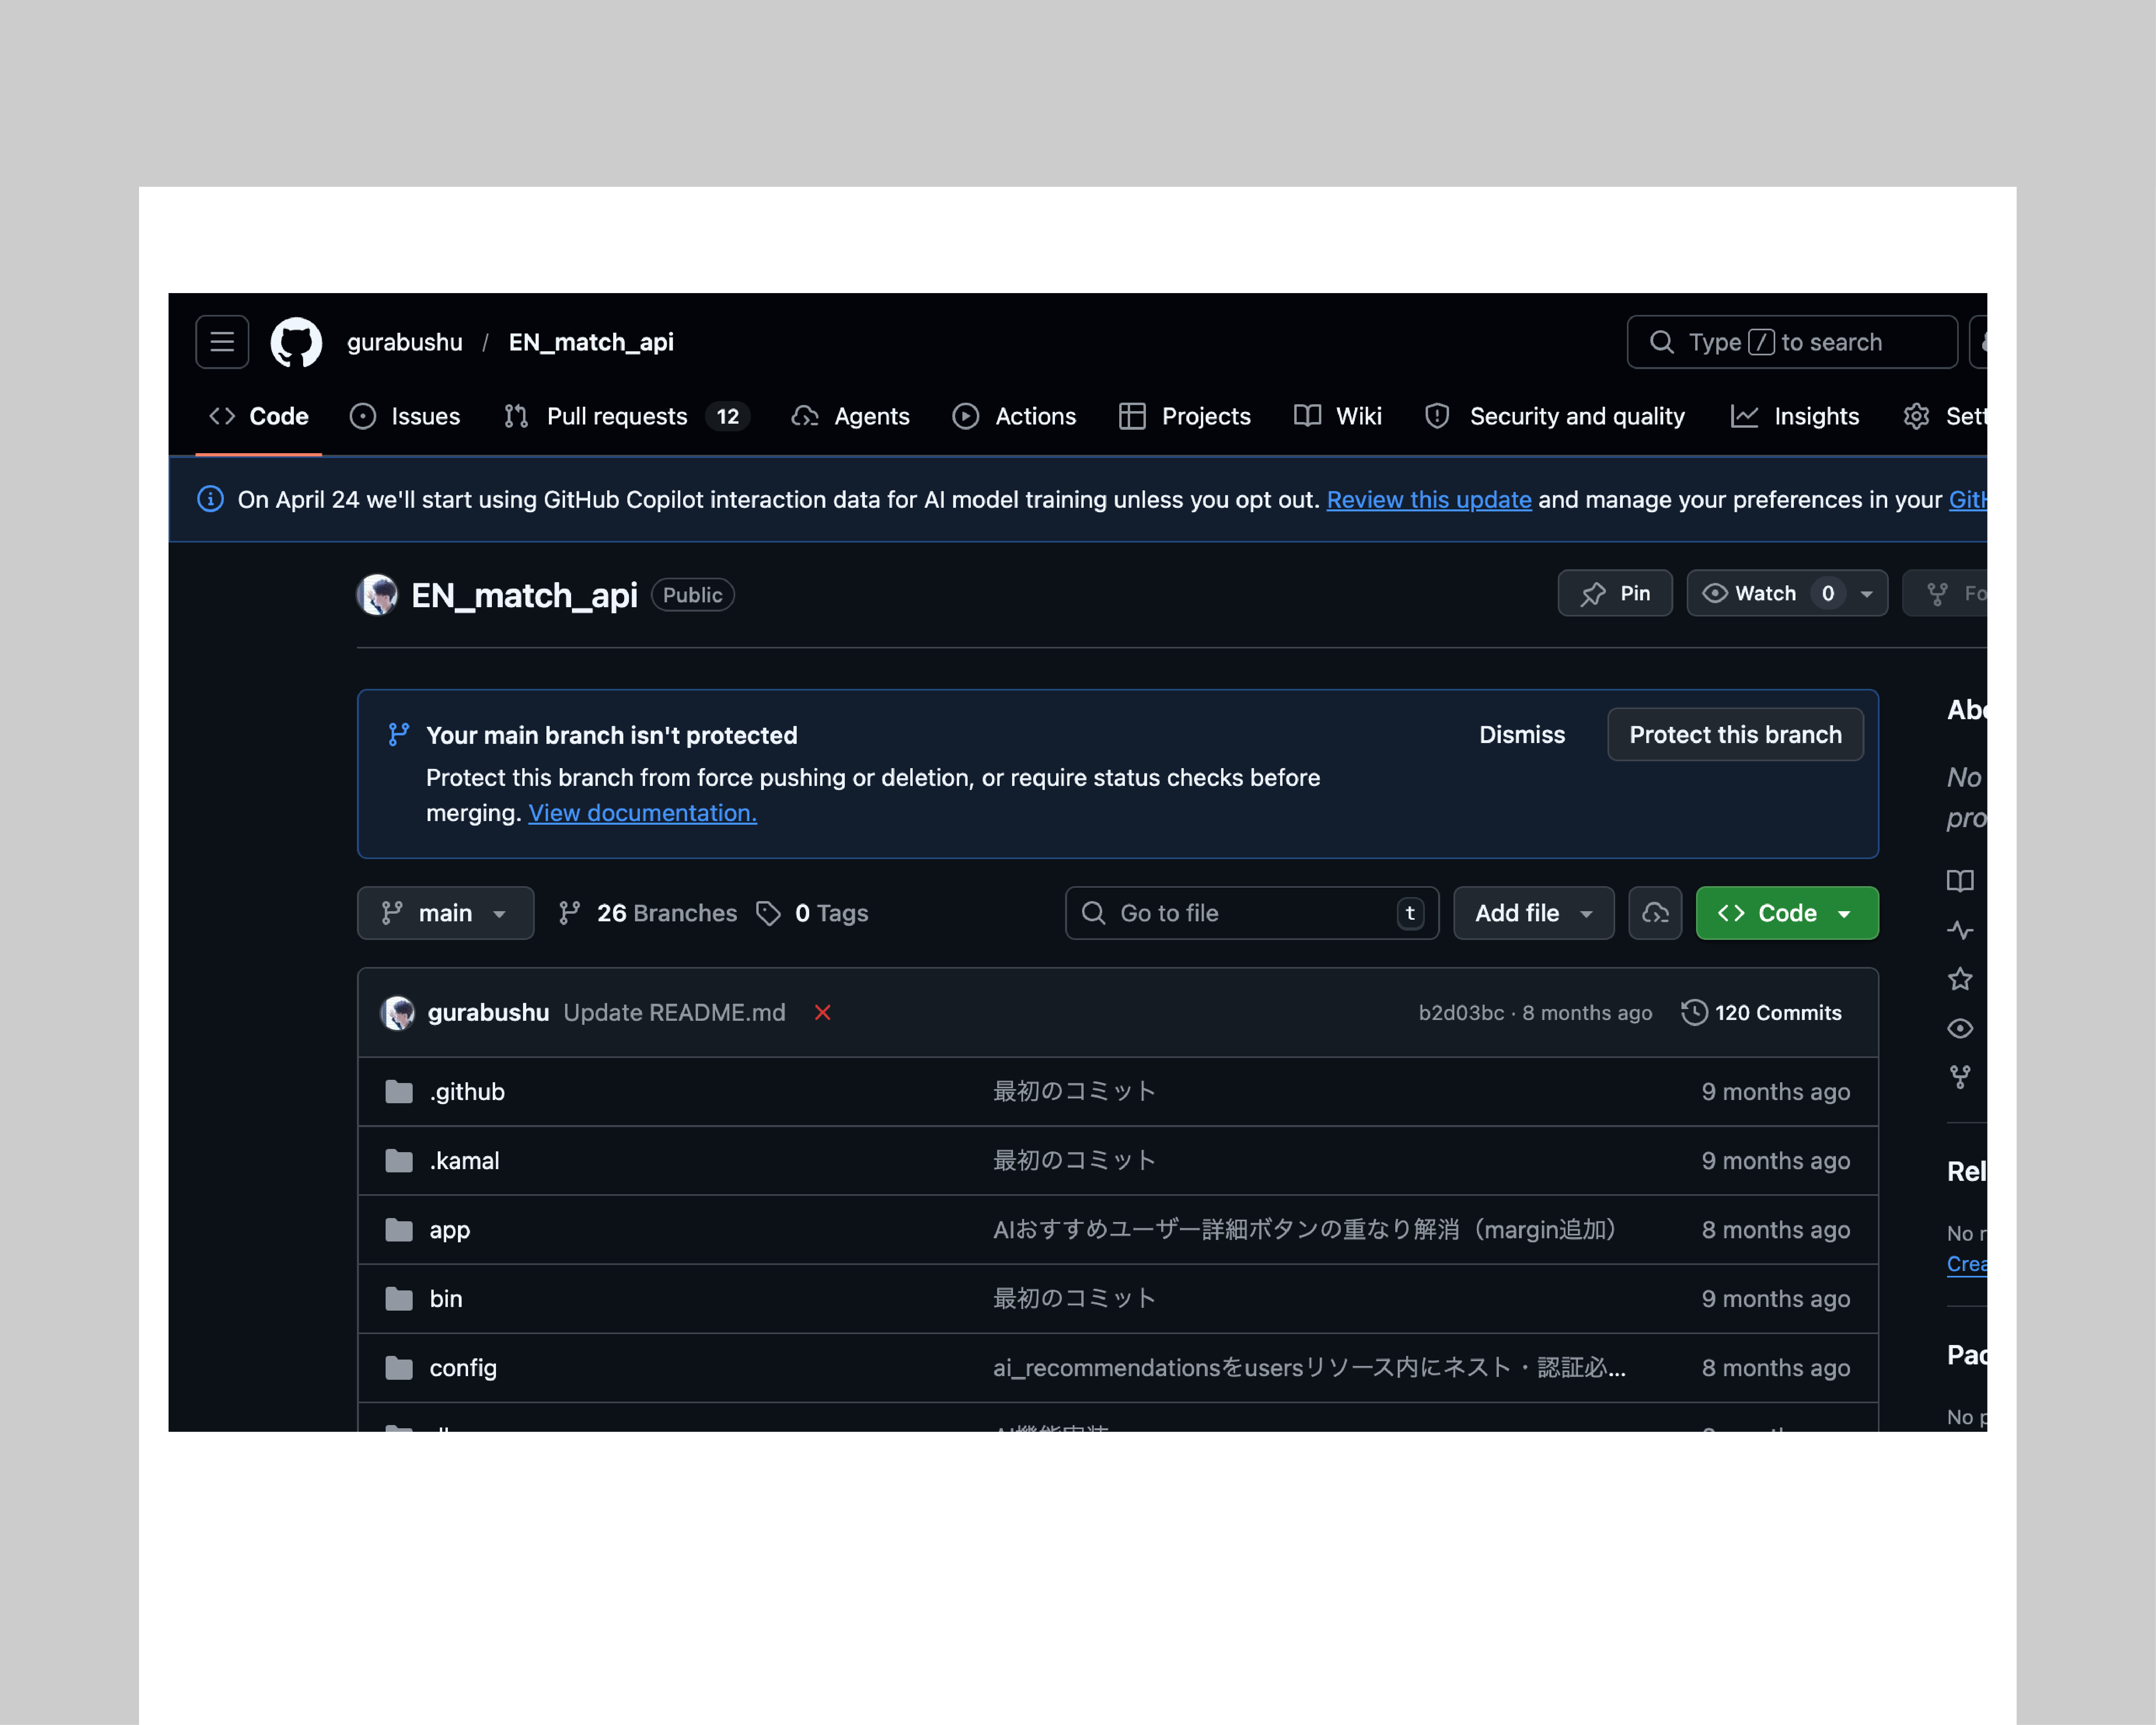Open the main branch selector dropdown
The width and height of the screenshot is (2156, 1725).
pos(445,913)
